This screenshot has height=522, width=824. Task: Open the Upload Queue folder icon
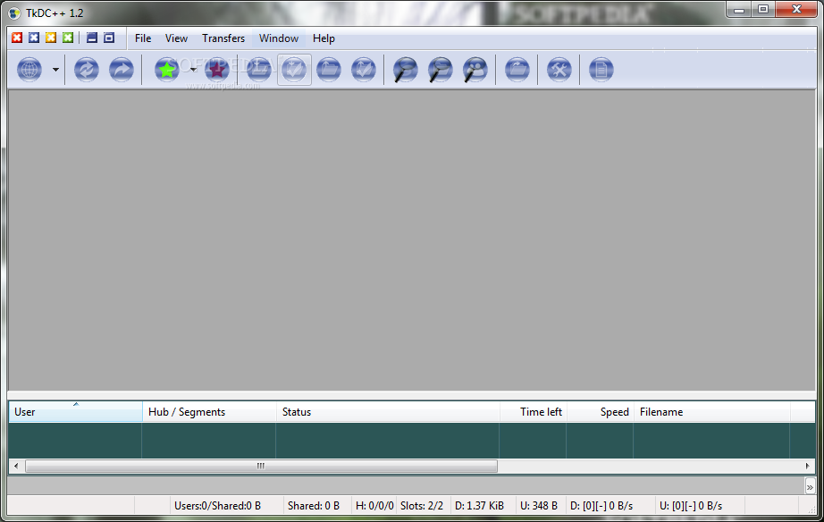329,70
